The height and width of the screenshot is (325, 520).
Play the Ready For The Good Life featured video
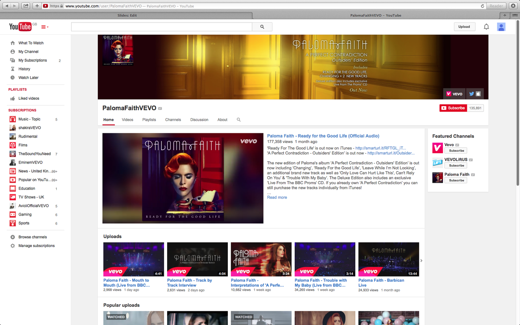click(183, 178)
